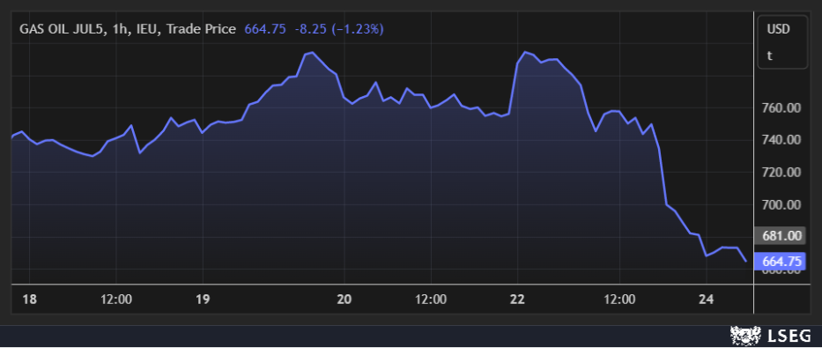
Task: Click the 740.00 price axis label
Action: tap(781, 140)
